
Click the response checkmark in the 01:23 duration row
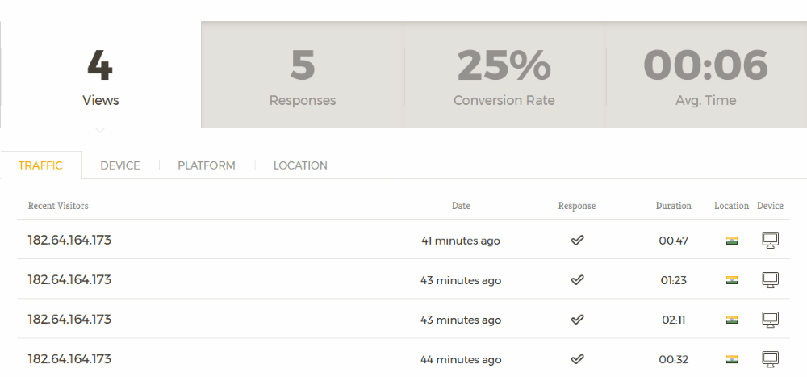coord(577,280)
